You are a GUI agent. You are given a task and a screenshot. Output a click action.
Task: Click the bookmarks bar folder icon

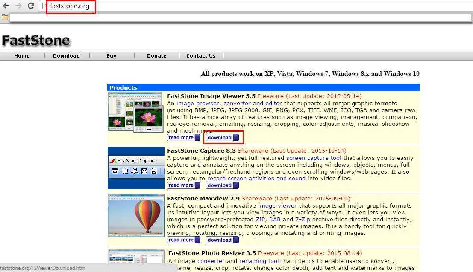[5, 17]
